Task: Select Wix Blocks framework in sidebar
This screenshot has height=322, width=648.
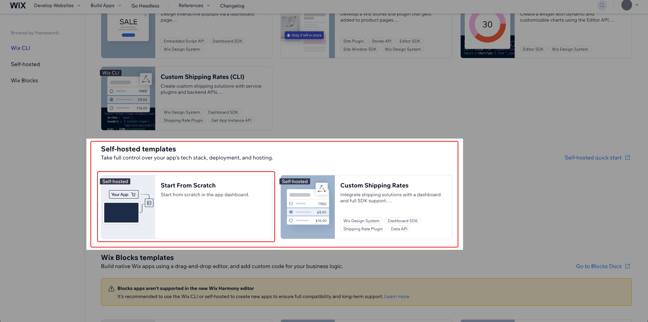Action: (24, 80)
